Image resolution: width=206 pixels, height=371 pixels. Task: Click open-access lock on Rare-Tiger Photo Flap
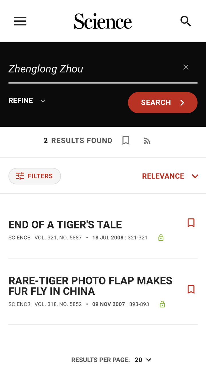(x=162, y=304)
